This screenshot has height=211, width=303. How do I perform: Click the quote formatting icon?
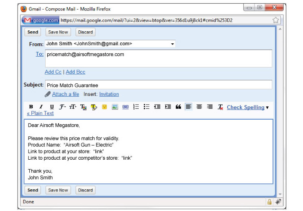click(178, 107)
